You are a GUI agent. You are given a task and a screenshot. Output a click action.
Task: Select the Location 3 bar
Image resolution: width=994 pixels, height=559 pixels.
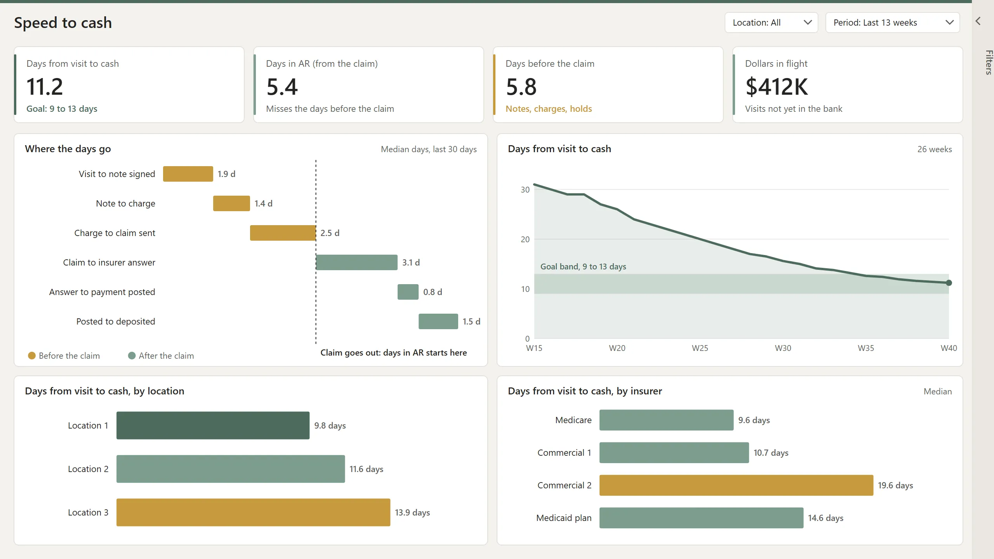254,512
